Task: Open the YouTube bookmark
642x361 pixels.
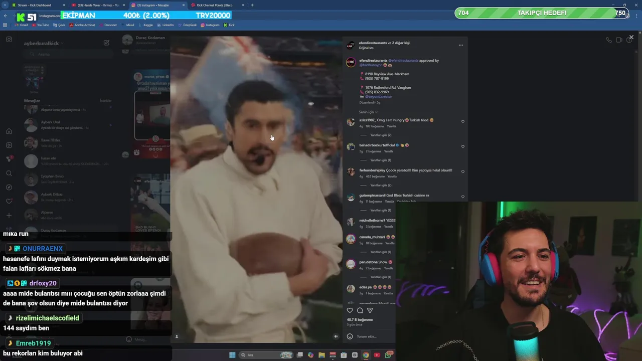Action: pyautogui.click(x=41, y=25)
